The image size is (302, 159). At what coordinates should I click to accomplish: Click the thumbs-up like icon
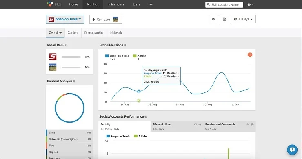point(200,124)
